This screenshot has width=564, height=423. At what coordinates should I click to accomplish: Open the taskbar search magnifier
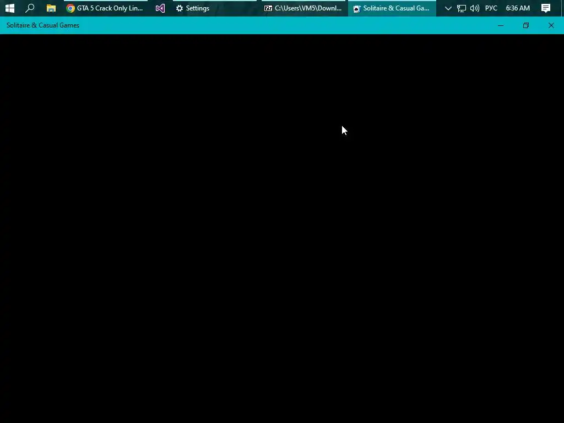point(30,8)
